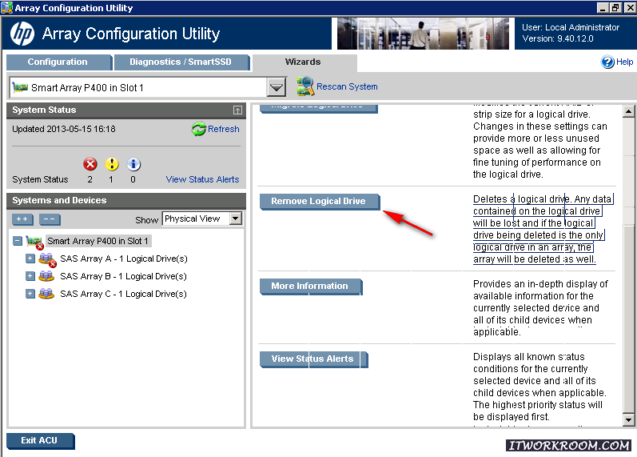Collapse all with the -- button
The width and height of the screenshot is (637, 457).
(50, 219)
